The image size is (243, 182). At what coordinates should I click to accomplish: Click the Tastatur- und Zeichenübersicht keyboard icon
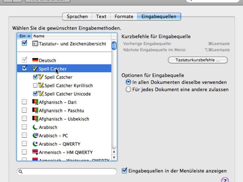click(x=35, y=43)
